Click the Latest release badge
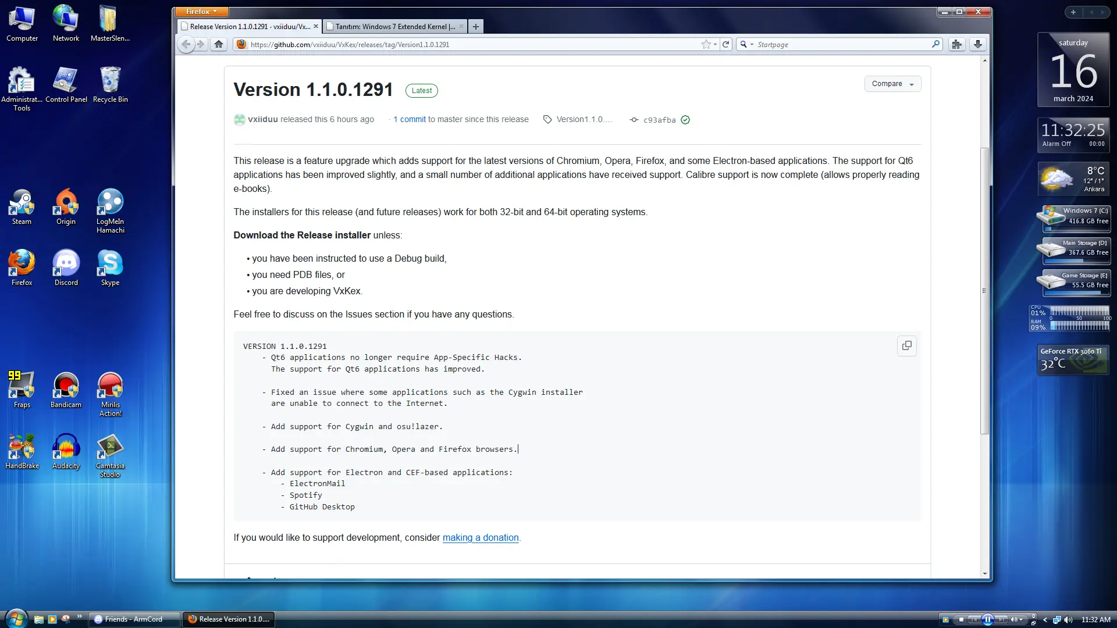 (422, 91)
